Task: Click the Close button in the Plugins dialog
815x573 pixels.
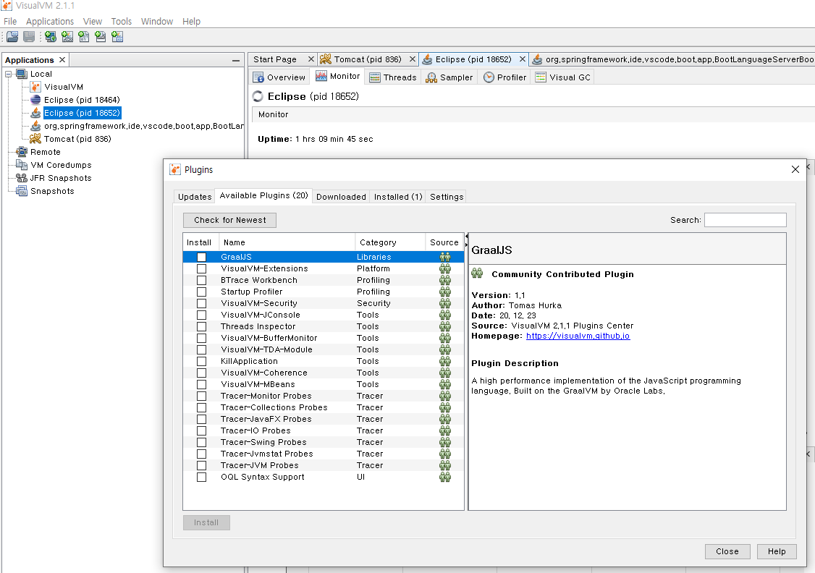Action: point(727,551)
